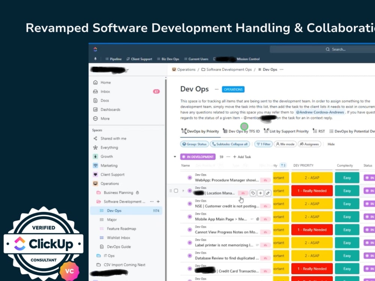Image resolution: width=375 pixels, height=281 pixels.
Task: Click the ellipsis in Dev Ops breadcrumb
Action: (282, 70)
